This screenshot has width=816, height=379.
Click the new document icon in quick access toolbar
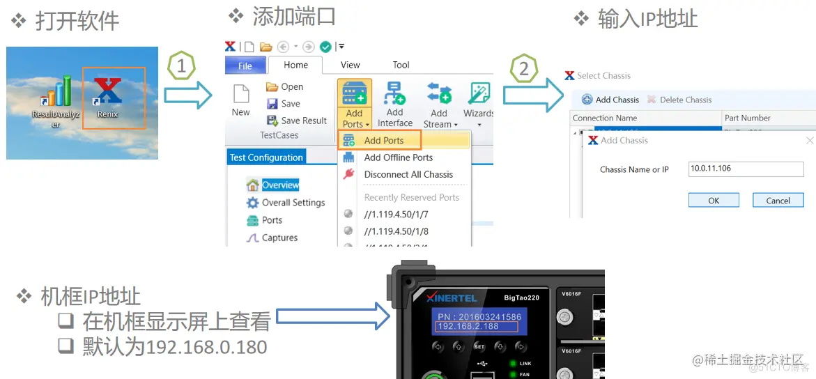(x=249, y=47)
